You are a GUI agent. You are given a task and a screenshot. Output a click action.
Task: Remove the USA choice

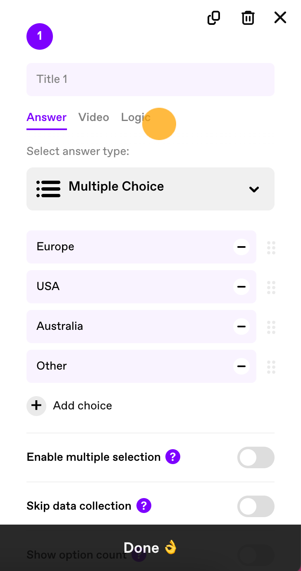241,287
